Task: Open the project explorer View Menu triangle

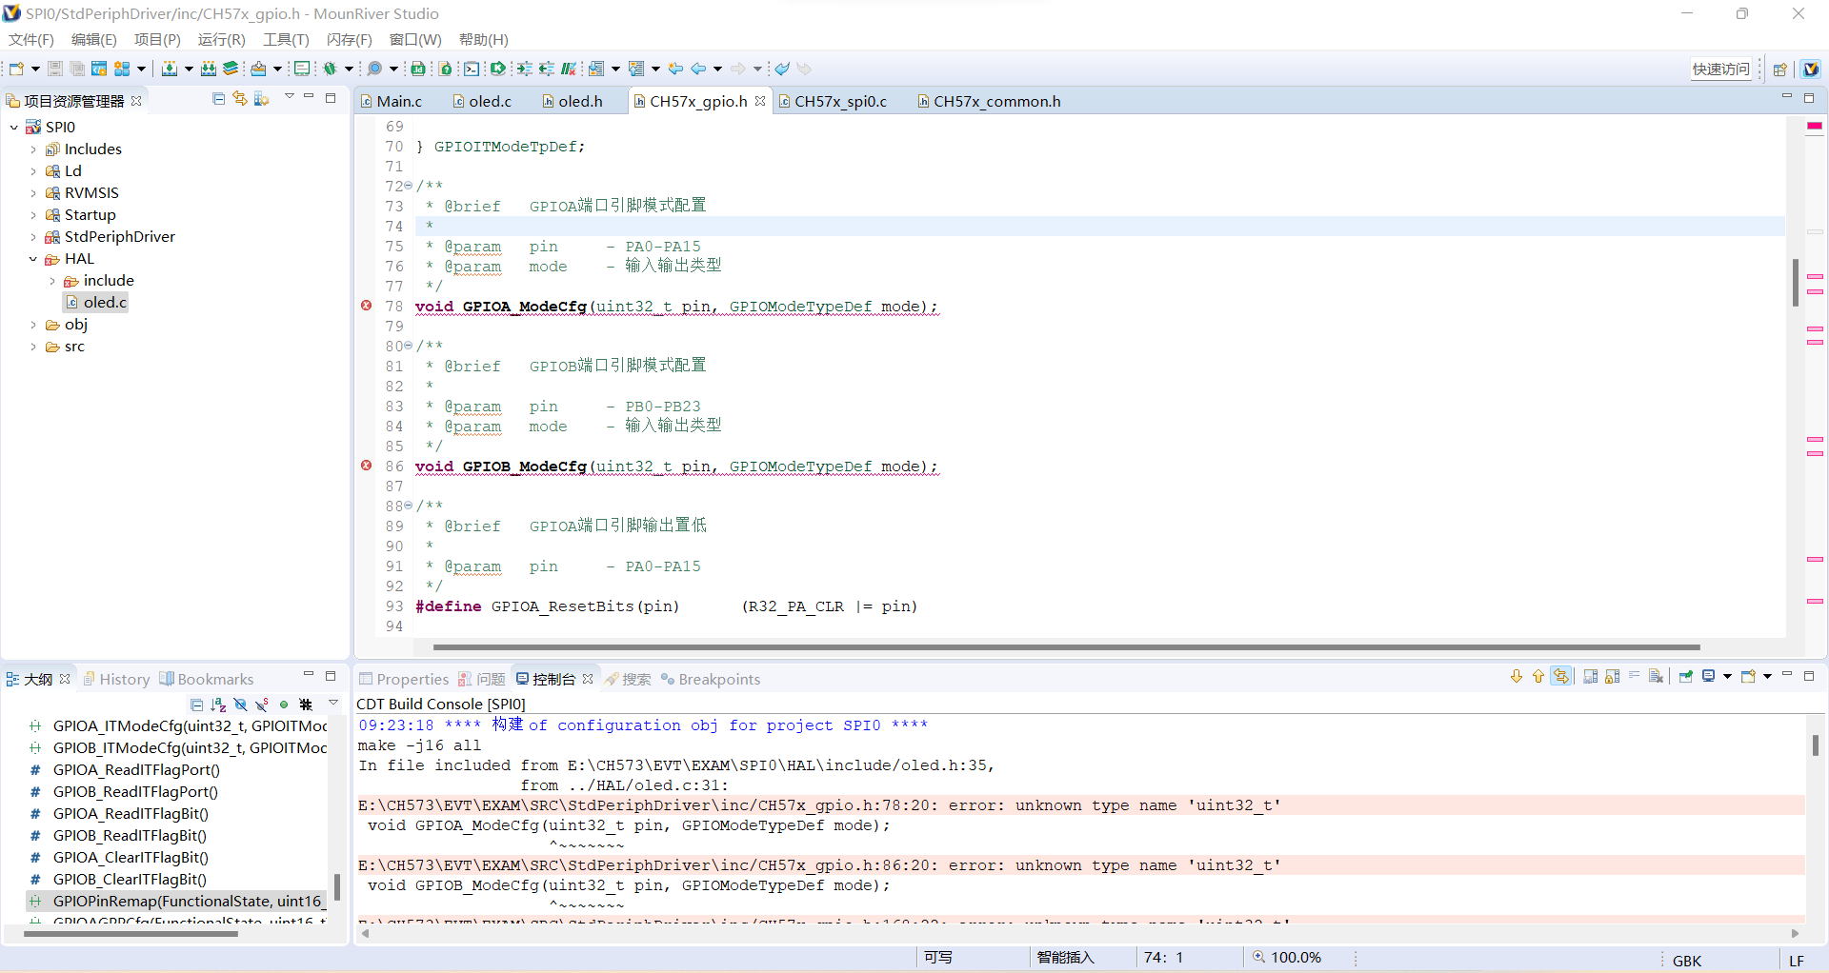Action: click(x=290, y=97)
